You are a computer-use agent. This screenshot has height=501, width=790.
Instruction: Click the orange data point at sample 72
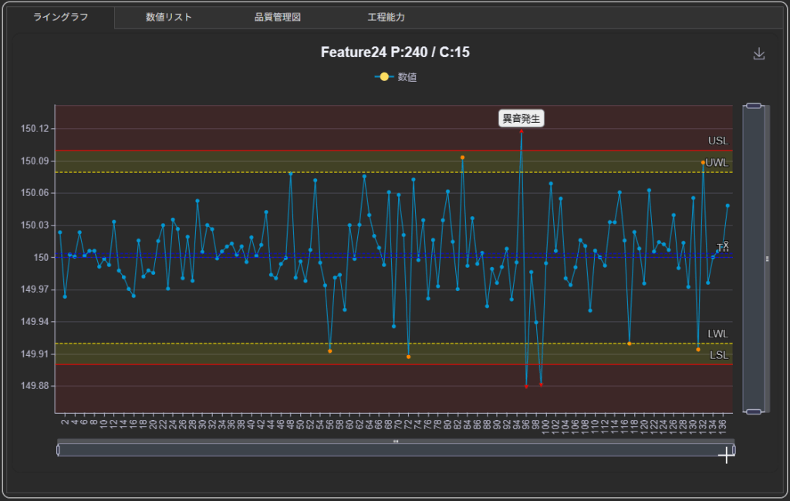tap(409, 357)
